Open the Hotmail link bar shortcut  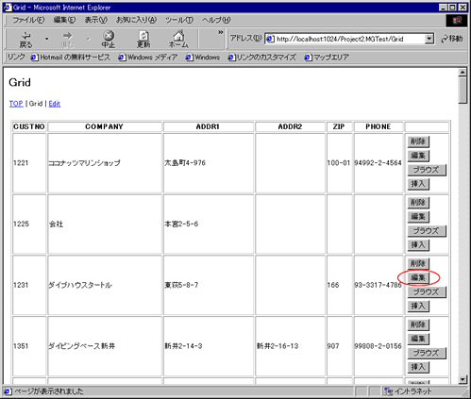[71, 58]
